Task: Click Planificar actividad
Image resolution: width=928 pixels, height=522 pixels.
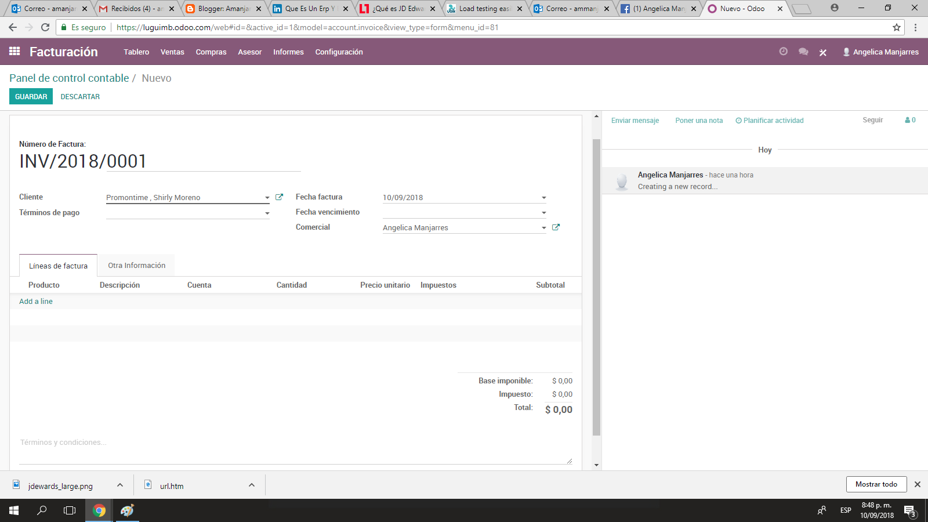Action: coord(770,121)
